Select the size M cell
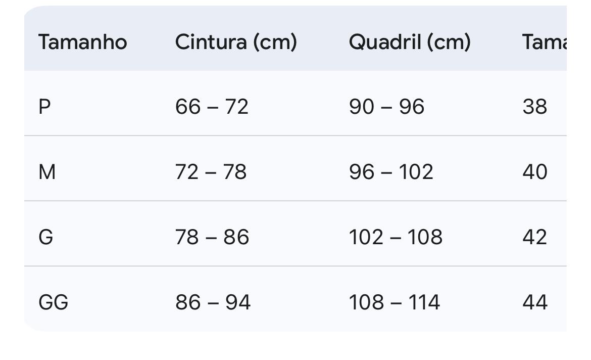The width and height of the screenshot is (591, 360). point(47,172)
